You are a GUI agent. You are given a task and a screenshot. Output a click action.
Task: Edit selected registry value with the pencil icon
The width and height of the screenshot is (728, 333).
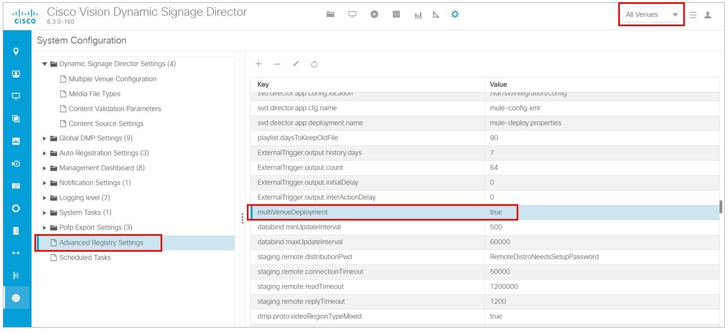[295, 64]
